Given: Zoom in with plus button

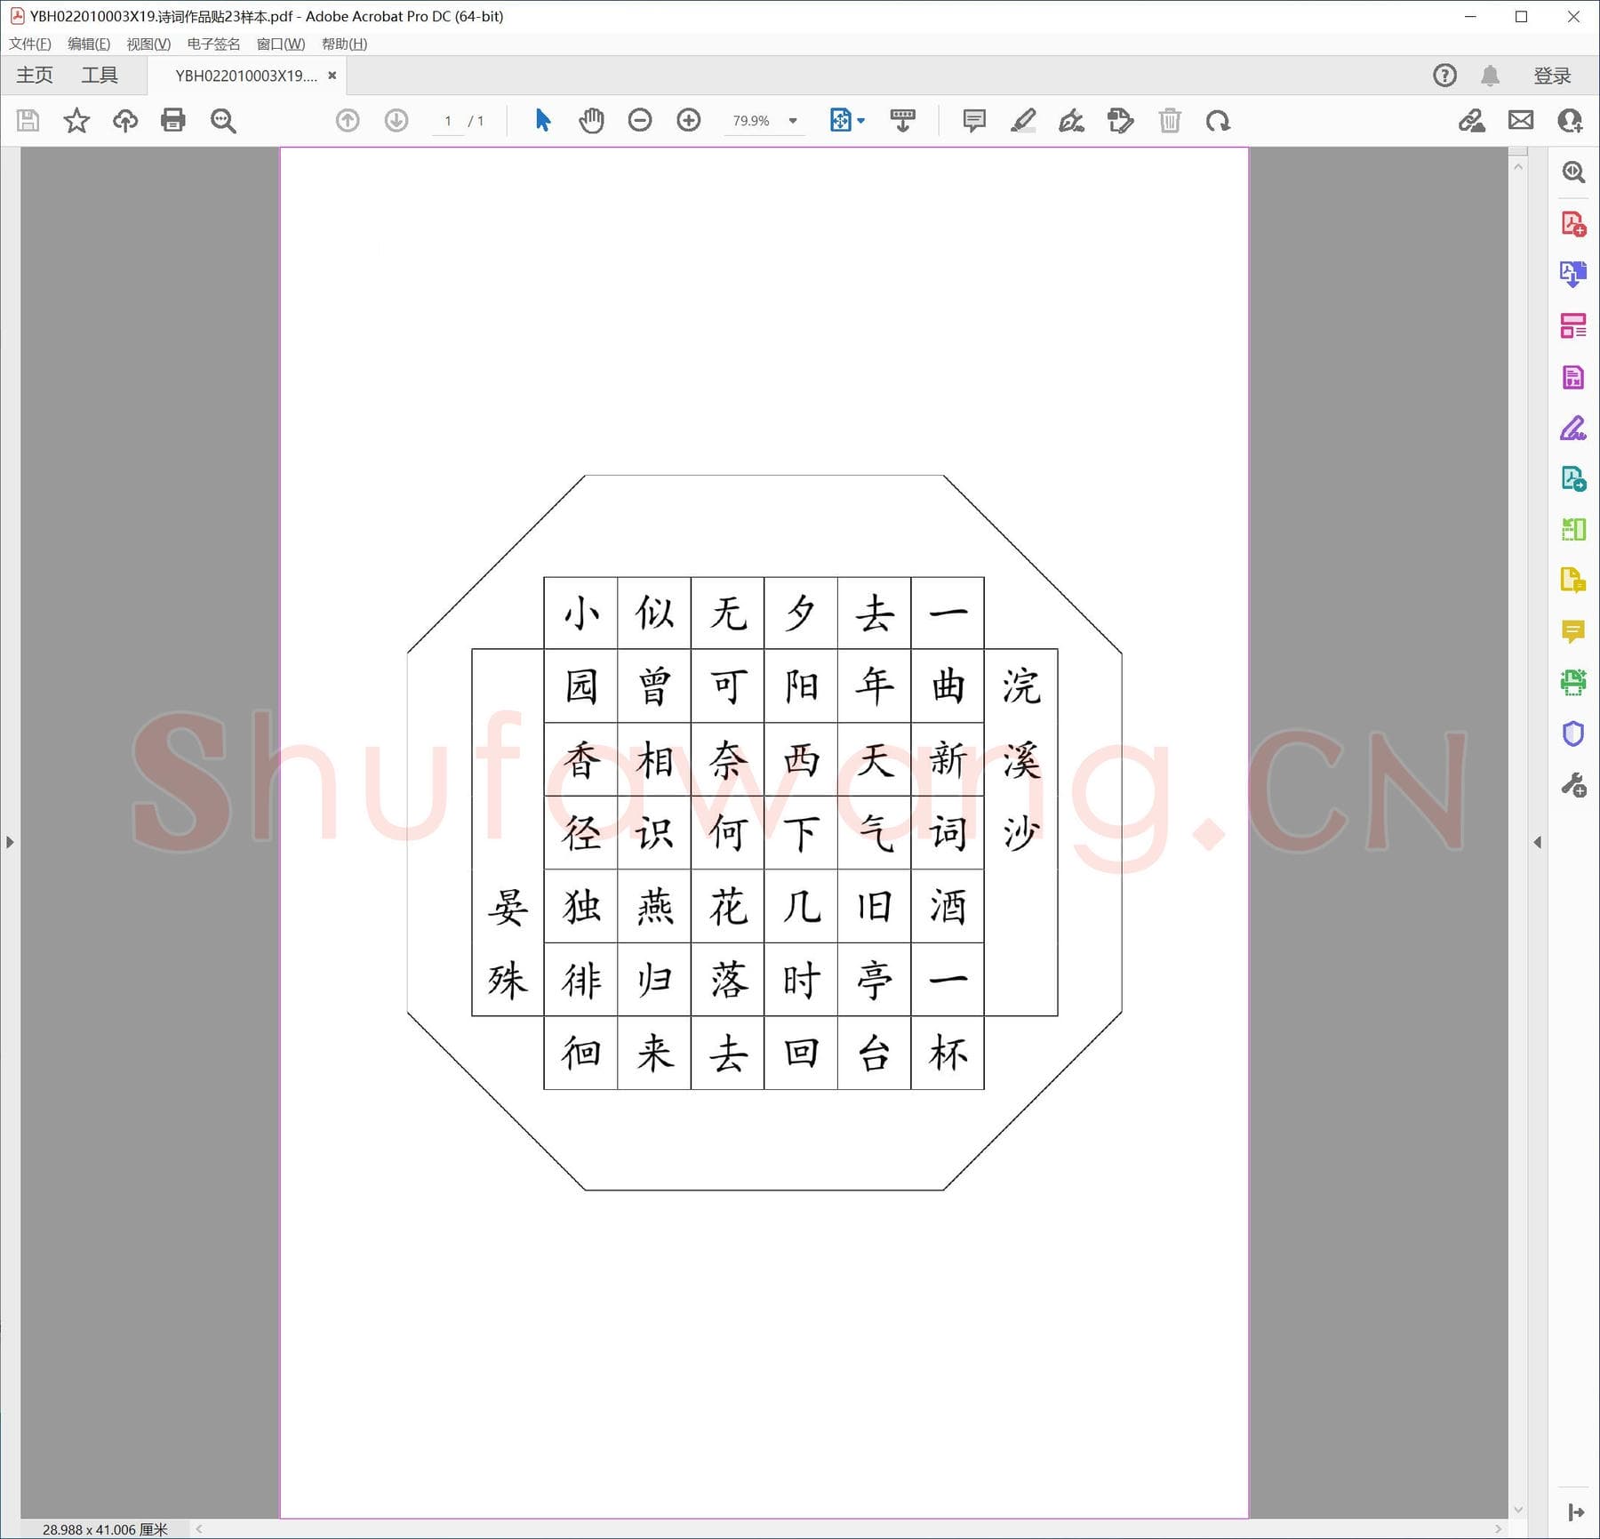Looking at the screenshot, I should tap(689, 120).
